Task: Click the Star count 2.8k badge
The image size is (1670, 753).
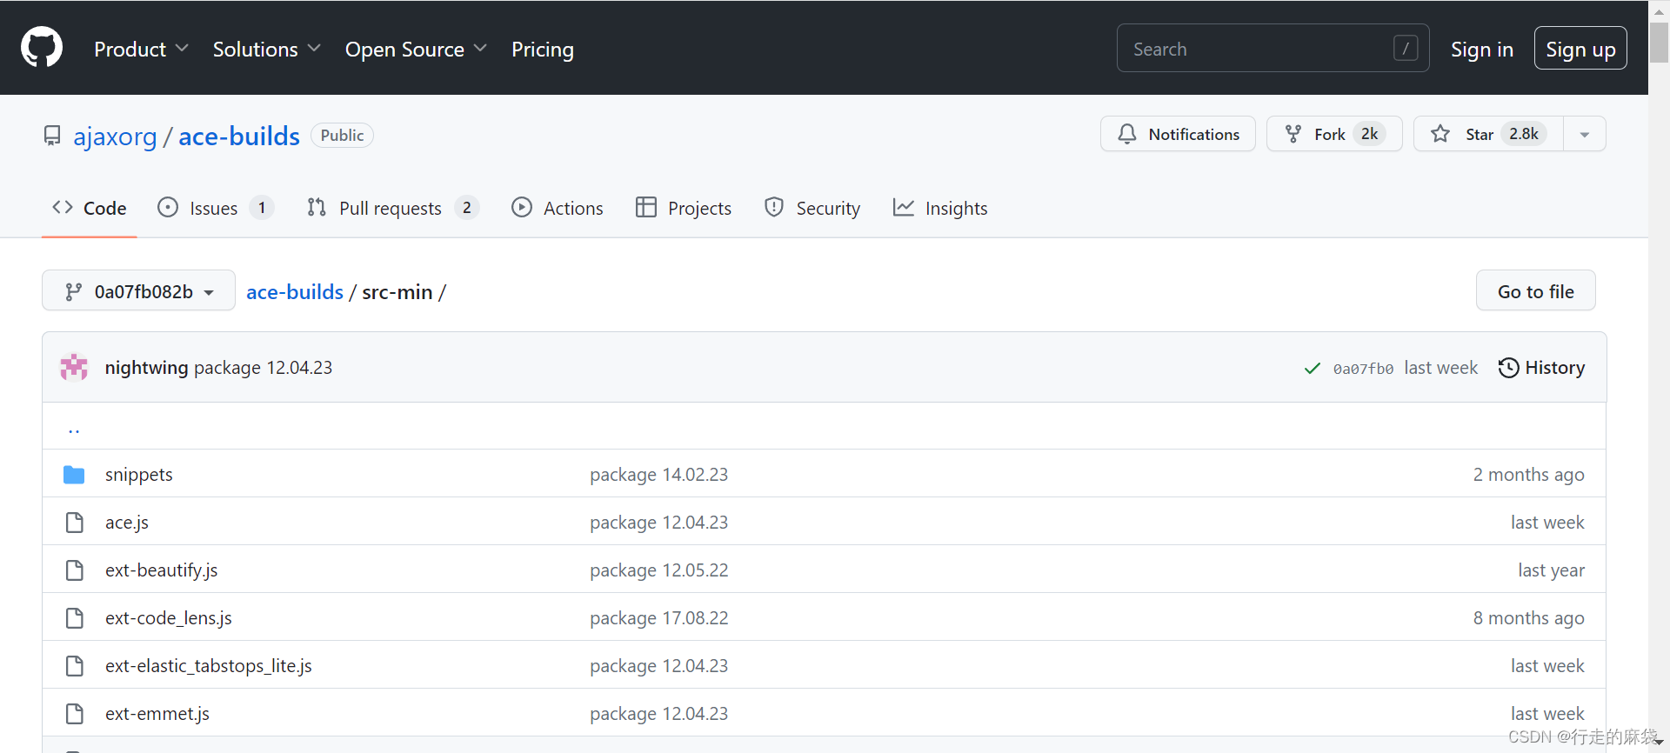Action: (x=1524, y=134)
